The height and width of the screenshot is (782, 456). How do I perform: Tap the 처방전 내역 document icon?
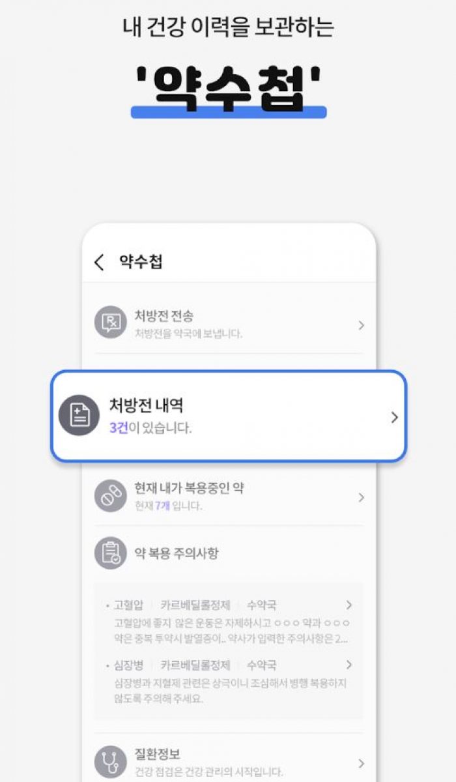pos(79,415)
